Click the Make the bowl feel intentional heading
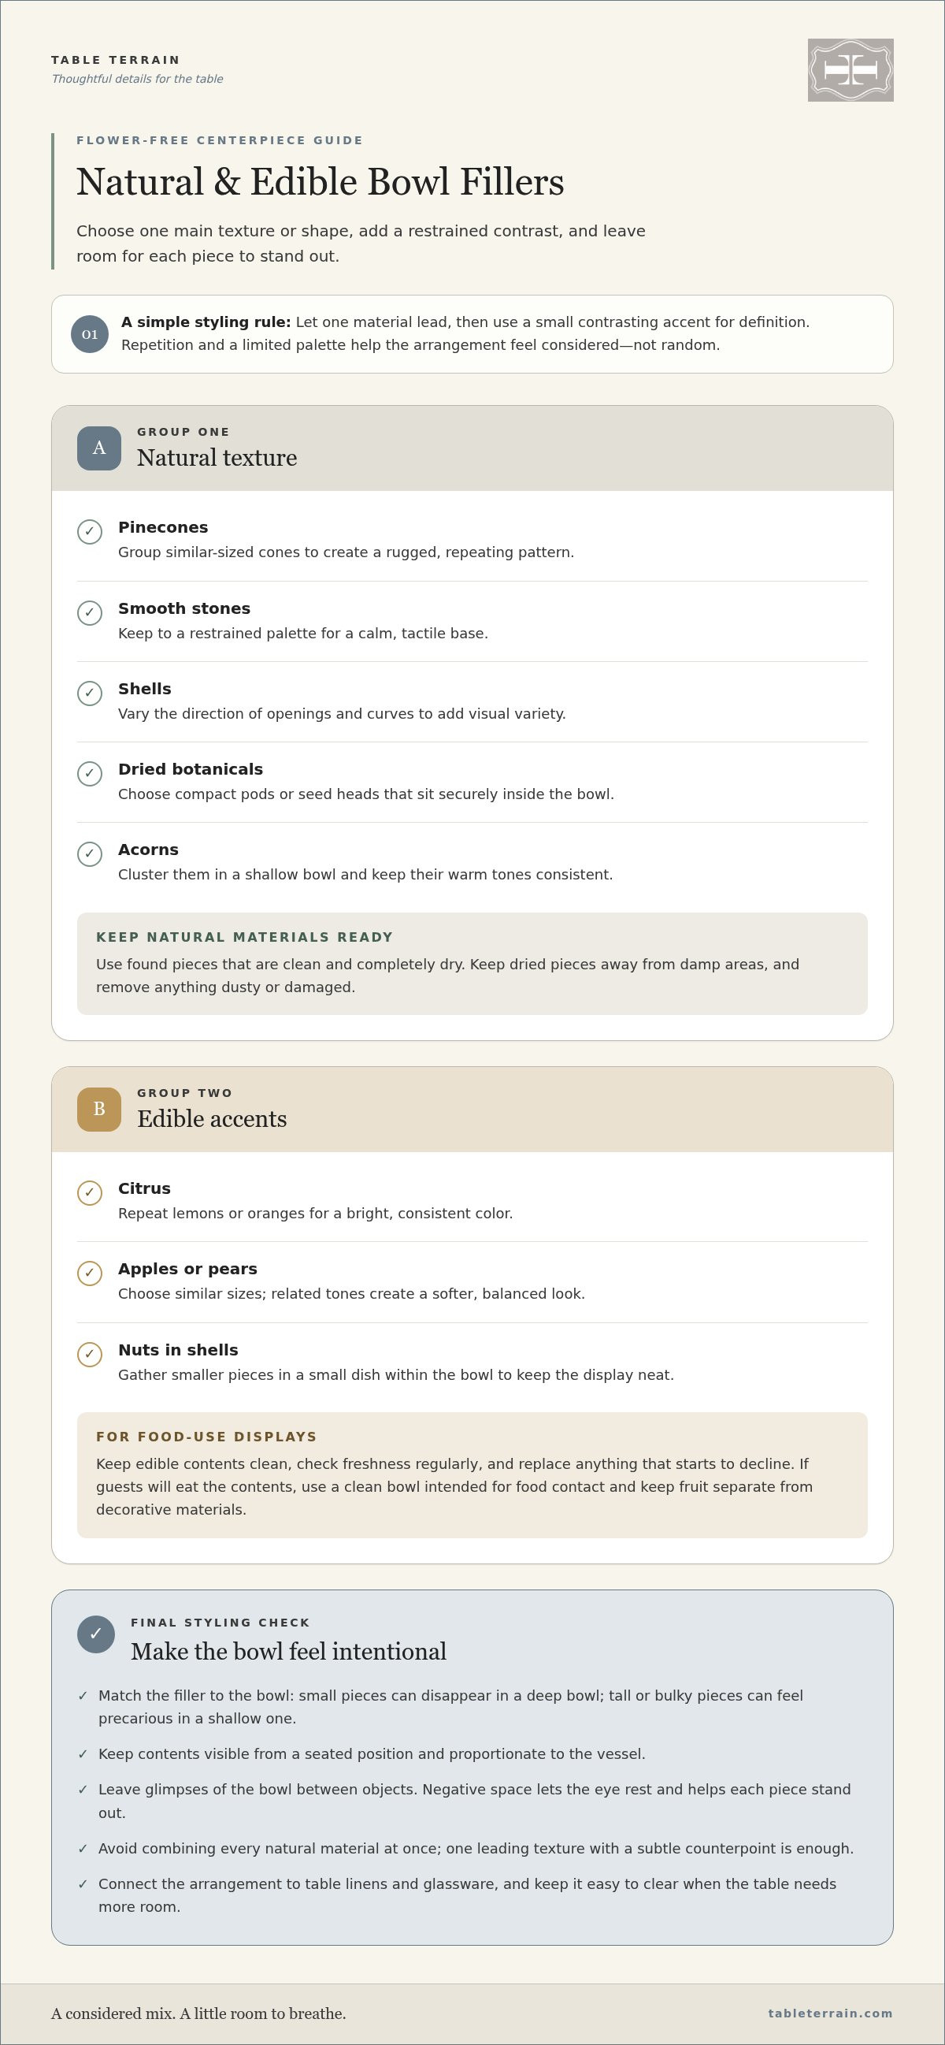The image size is (945, 2045). point(289,1650)
